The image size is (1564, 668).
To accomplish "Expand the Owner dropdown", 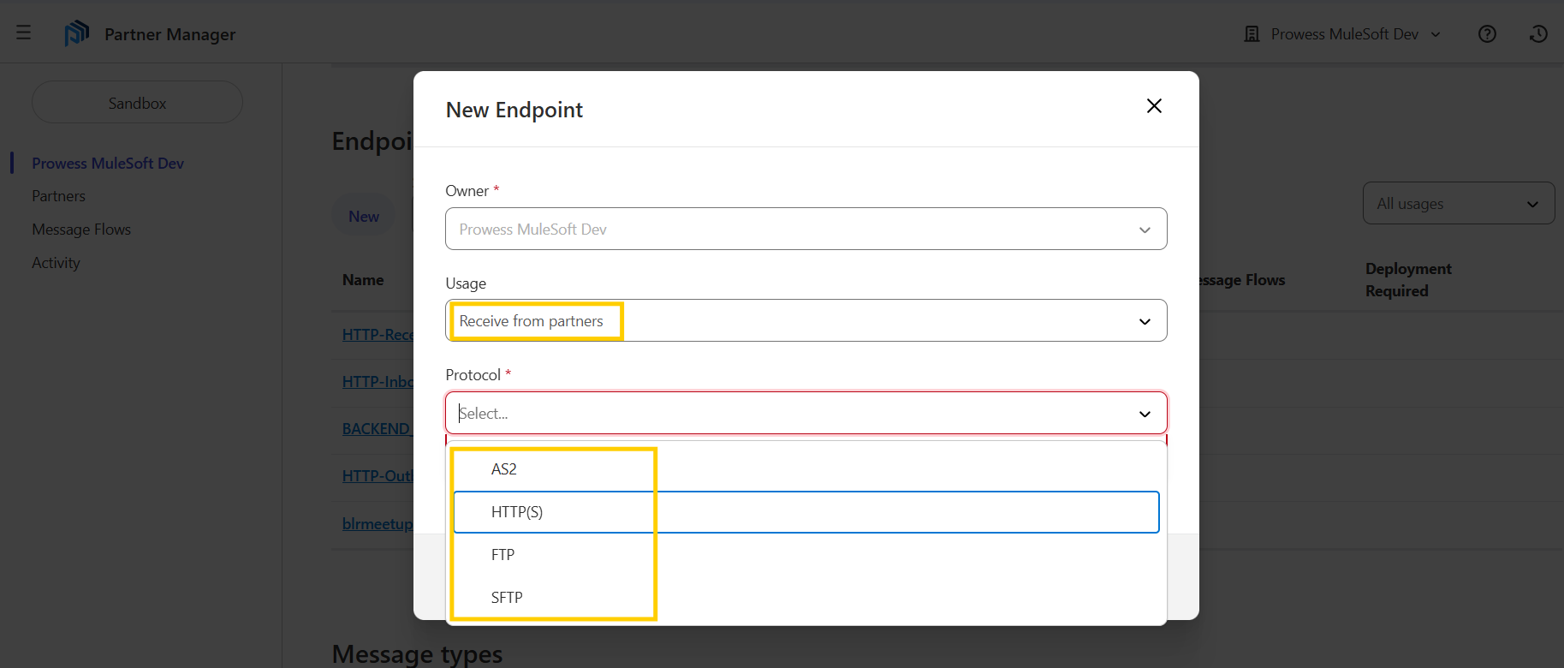I will [x=1145, y=230].
